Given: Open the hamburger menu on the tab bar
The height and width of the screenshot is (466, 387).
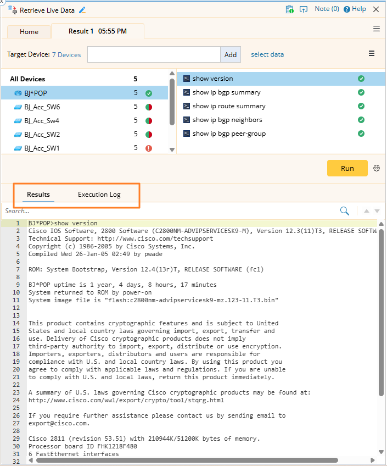Looking at the screenshot, I should click(377, 29).
